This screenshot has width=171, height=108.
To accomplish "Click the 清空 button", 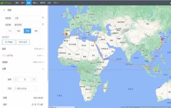I will point(36,31).
